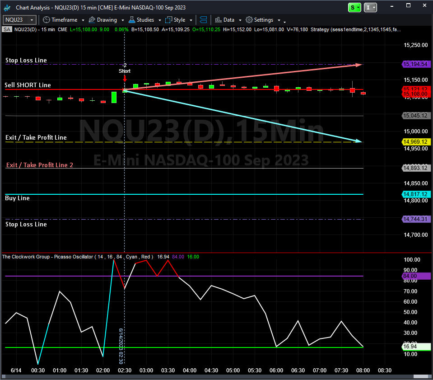Expand the Timeframe dropdown arrow
Viewport: 433px width, 380px height.
click(83, 20)
